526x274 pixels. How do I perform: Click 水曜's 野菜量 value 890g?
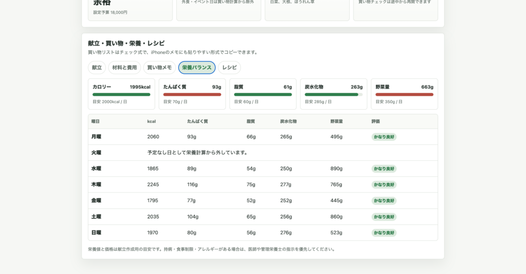336,168
